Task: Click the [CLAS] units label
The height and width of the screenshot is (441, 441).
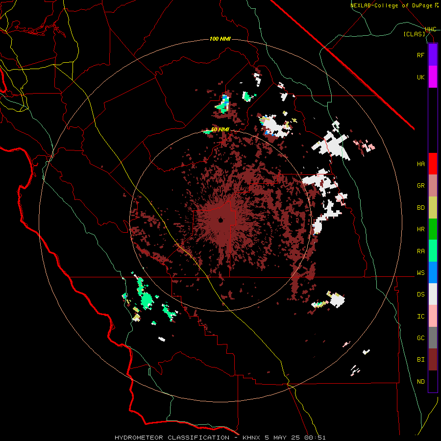Action: [x=414, y=34]
